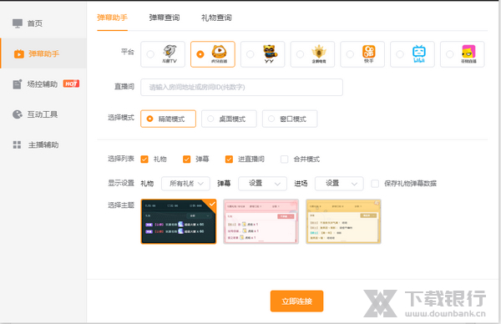The image size is (501, 324).
Task: Select the bilibili platform radio button
Action: [x=400, y=54]
